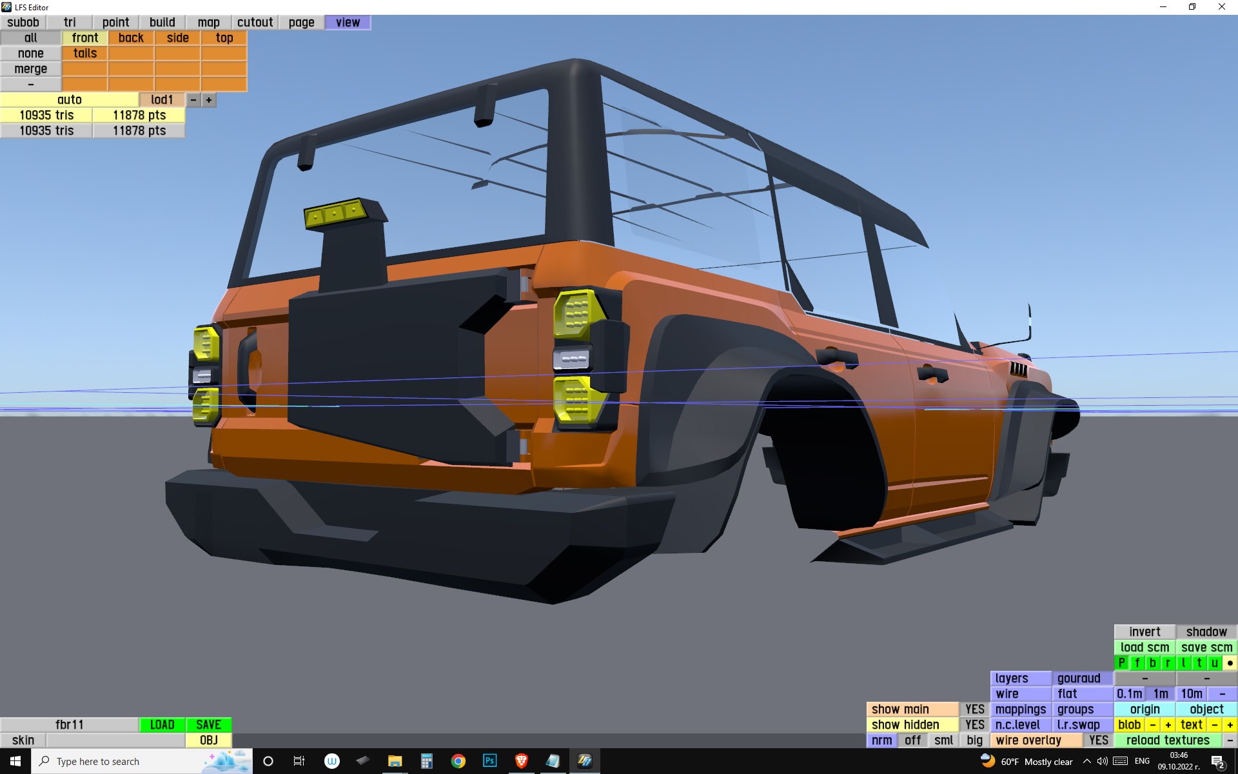Screen dimensions: 1238x774
Task: Toggle wire overlay YES button
Action: point(1098,740)
